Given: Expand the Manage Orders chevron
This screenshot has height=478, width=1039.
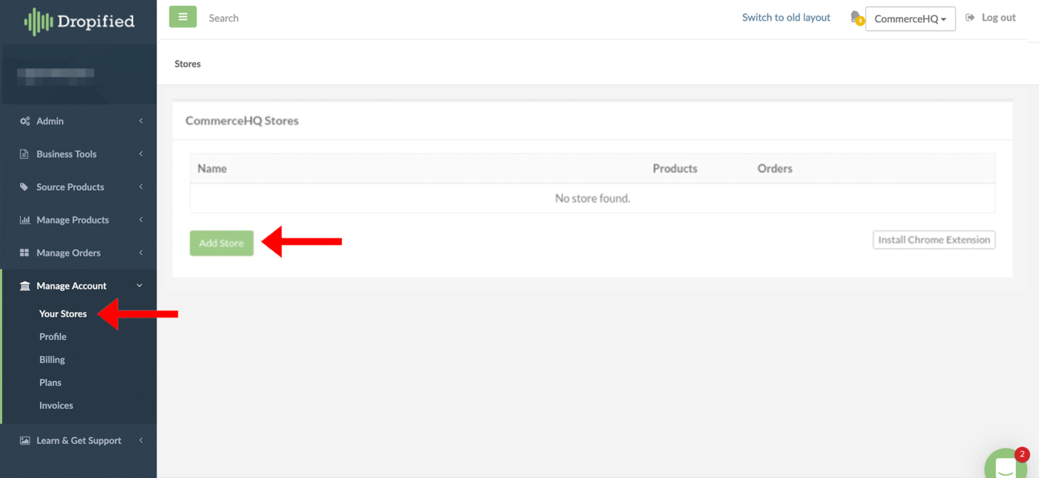Looking at the screenshot, I should coord(141,252).
